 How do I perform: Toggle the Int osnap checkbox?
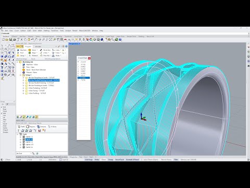coord(2,118)
